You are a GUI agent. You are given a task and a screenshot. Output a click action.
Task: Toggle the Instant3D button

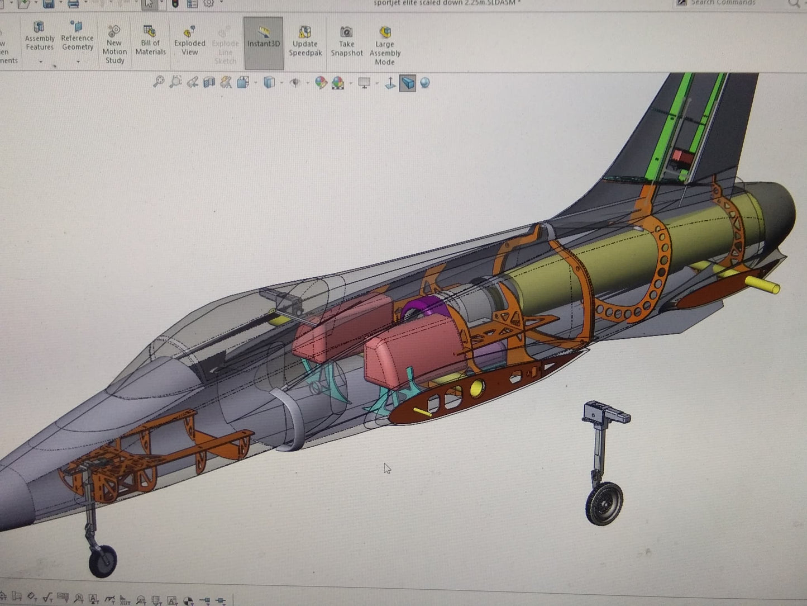pyautogui.click(x=263, y=42)
